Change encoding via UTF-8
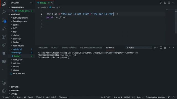Image resolution: width=177 pixels, height=99 pixels. (127, 97)
